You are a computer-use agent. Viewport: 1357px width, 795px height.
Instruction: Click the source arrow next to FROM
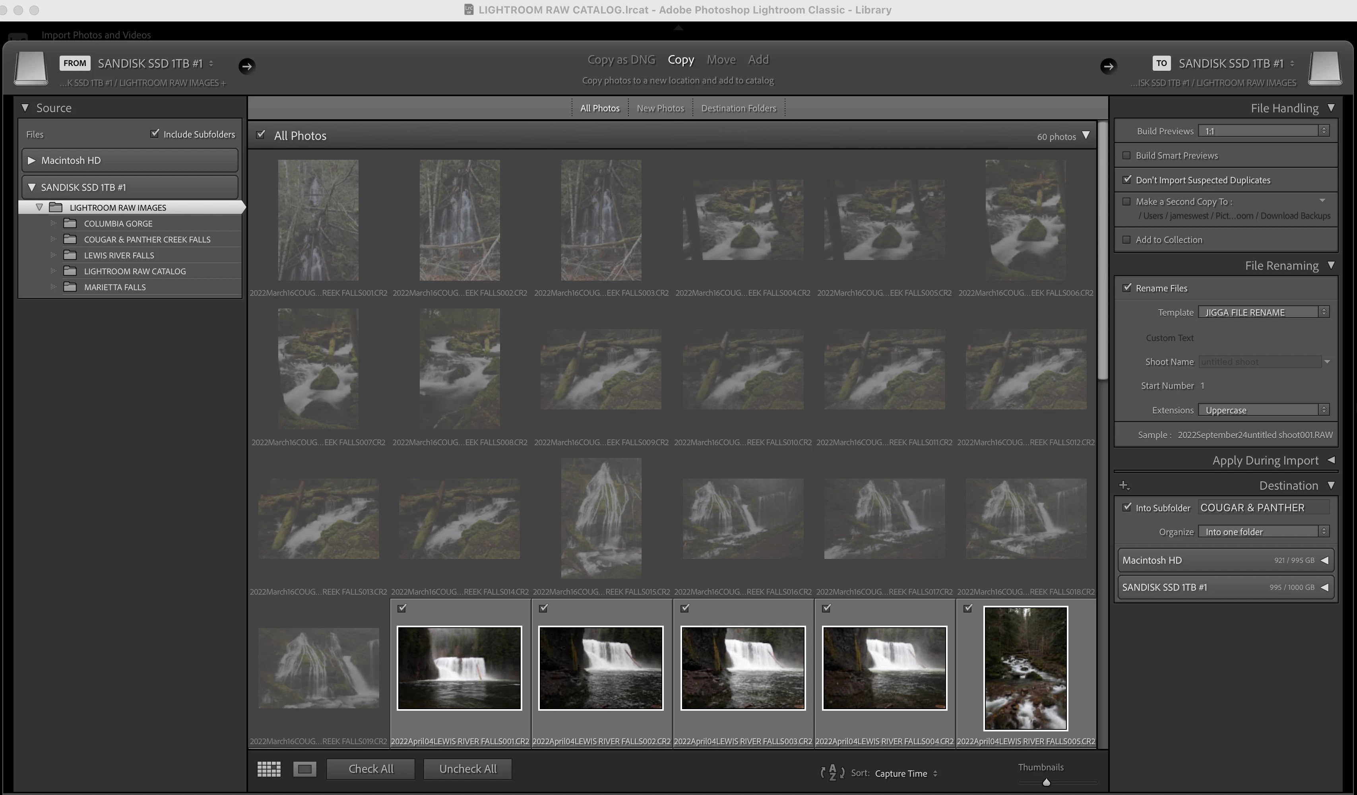[246, 66]
